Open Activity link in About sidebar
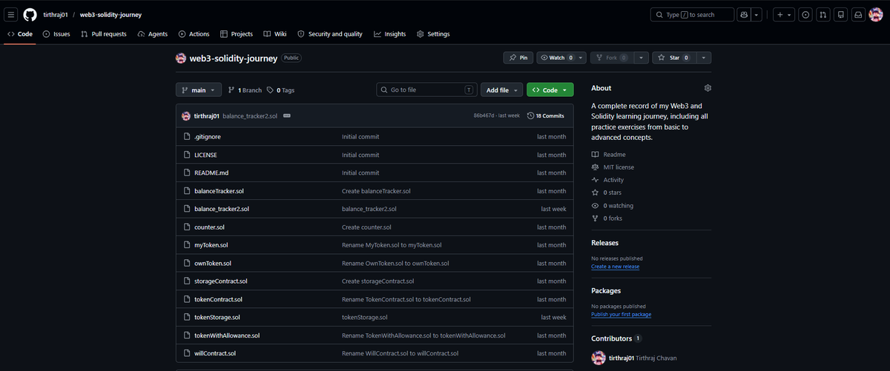The image size is (890, 371). [x=607, y=180]
